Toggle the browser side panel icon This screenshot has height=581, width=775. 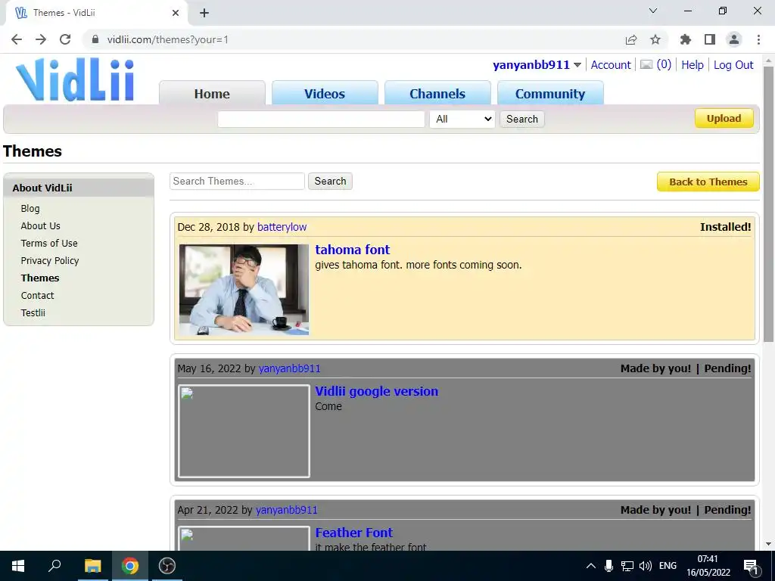coord(710,39)
